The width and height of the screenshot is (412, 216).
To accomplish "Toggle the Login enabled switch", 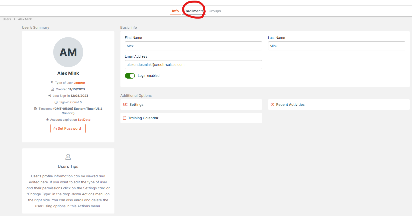I will pyautogui.click(x=130, y=76).
